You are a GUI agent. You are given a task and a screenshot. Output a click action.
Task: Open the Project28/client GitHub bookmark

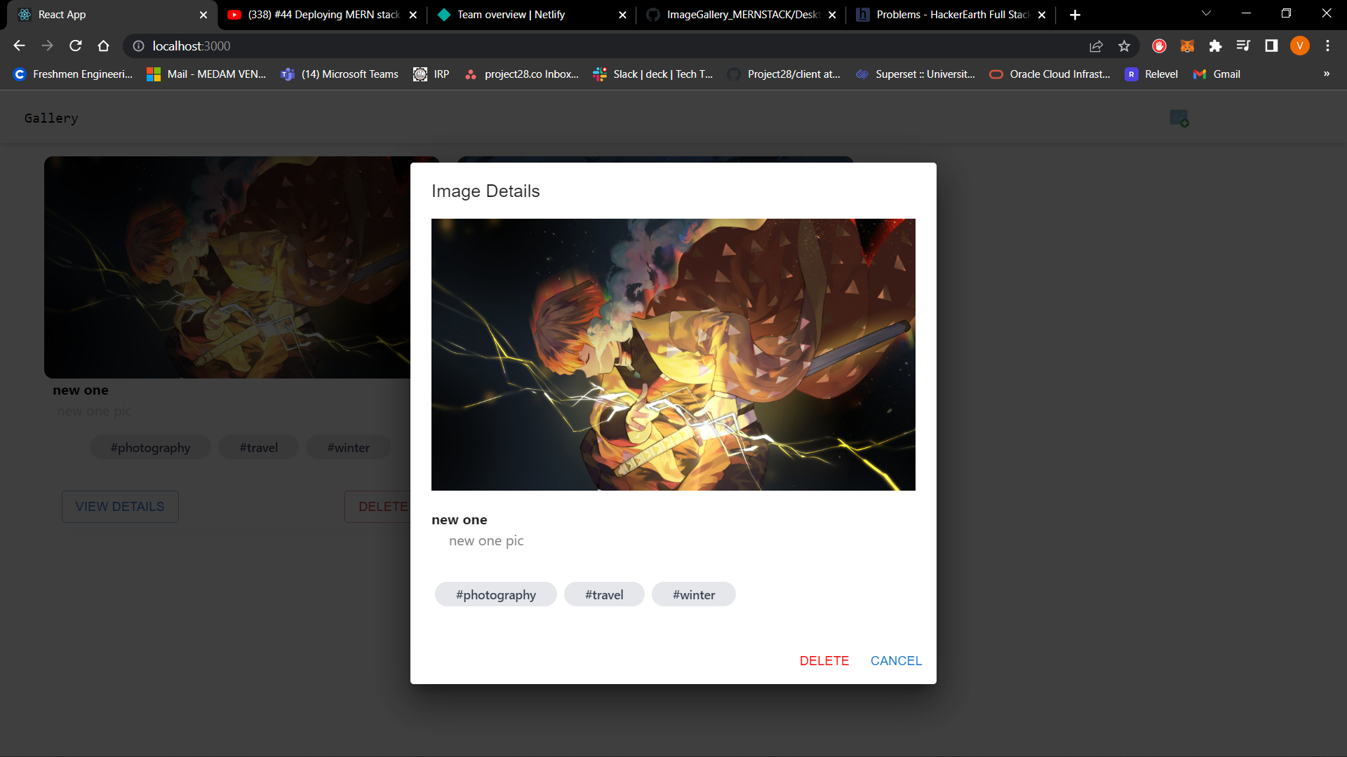[x=784, y=74]
